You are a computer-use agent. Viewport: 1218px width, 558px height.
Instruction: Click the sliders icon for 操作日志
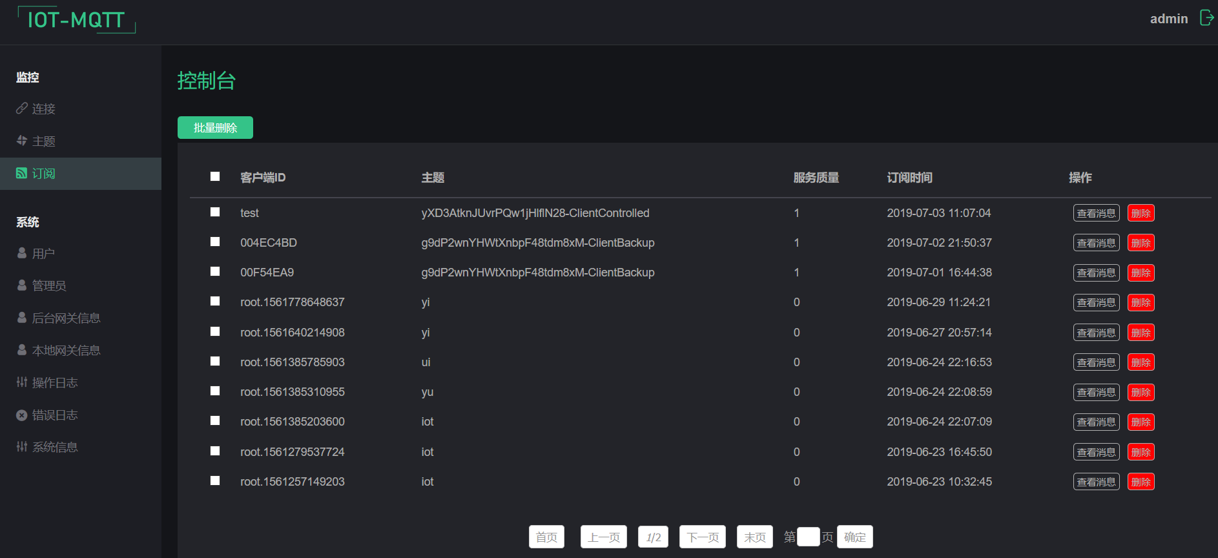22,382
